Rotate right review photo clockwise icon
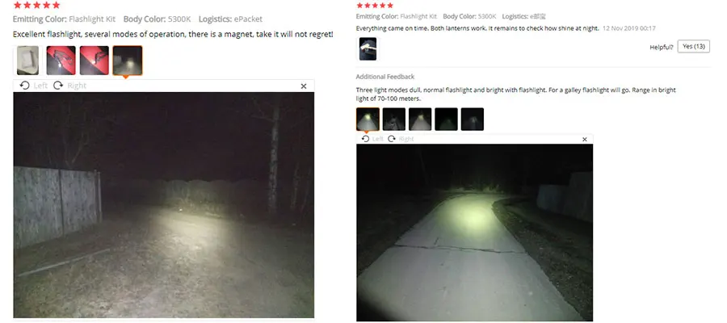Screen dimensions: 727x323 pos(392,139)
